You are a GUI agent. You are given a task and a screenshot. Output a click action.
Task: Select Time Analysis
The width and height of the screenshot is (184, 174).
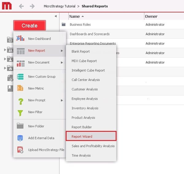point(91,156)
